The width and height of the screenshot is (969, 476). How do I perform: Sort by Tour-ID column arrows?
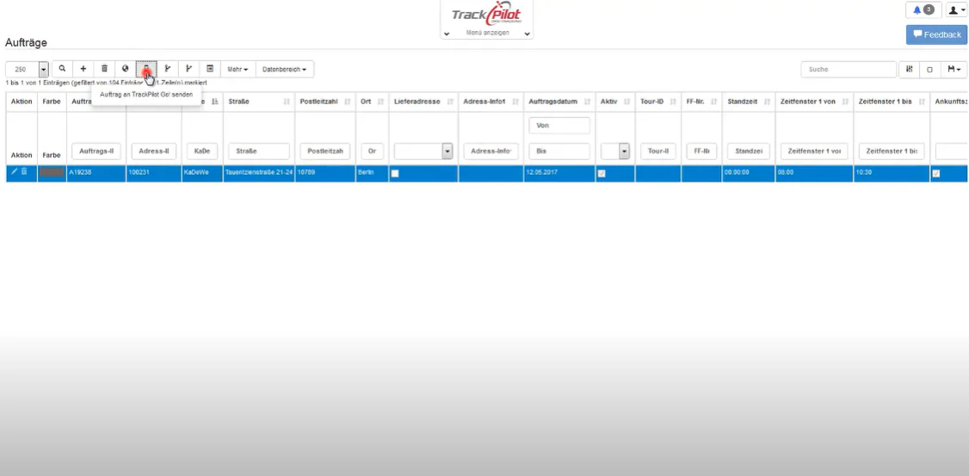(x=672, y=102)
